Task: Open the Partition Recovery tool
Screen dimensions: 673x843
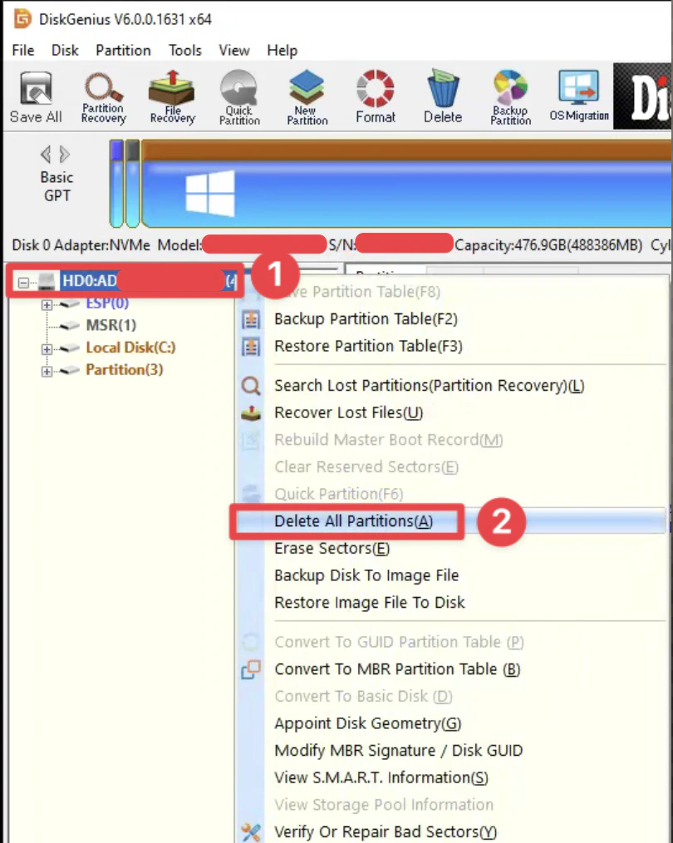Action: [103, 98]
